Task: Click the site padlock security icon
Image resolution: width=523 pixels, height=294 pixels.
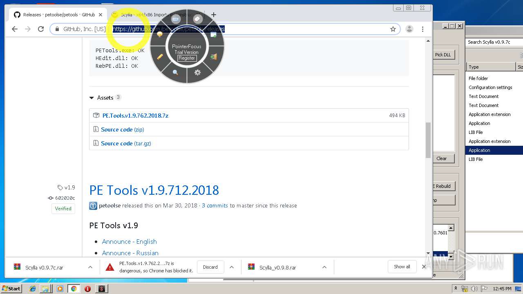Action: (x=57, y=29)
